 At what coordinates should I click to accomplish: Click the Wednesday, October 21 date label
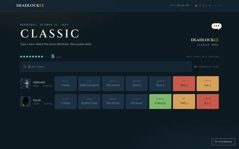[44, 25]
